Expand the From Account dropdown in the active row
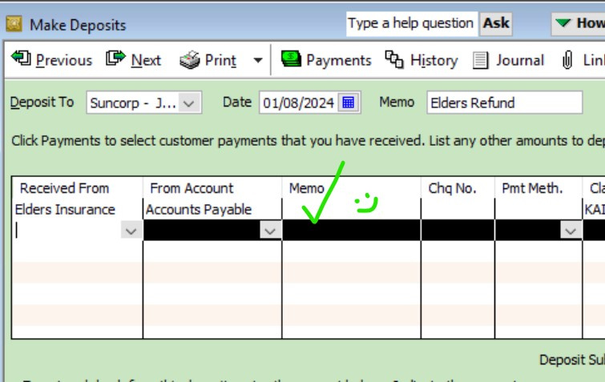Screen dimensions: 605x382 click(x=270, y=231)
